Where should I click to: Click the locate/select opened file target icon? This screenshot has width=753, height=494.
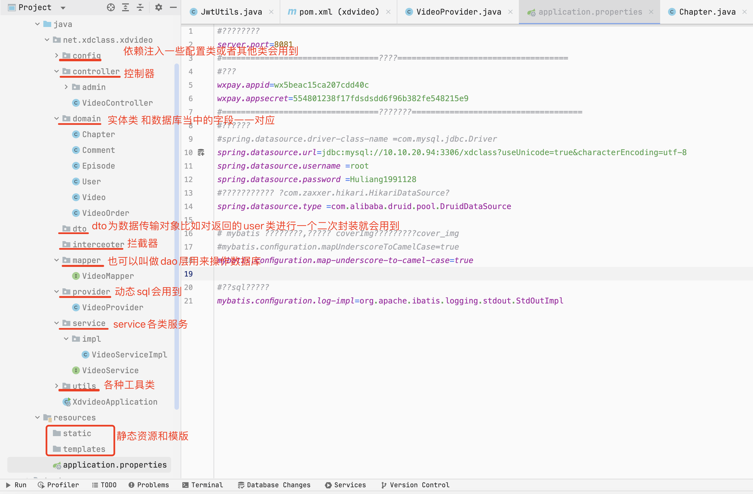[111, 7]
